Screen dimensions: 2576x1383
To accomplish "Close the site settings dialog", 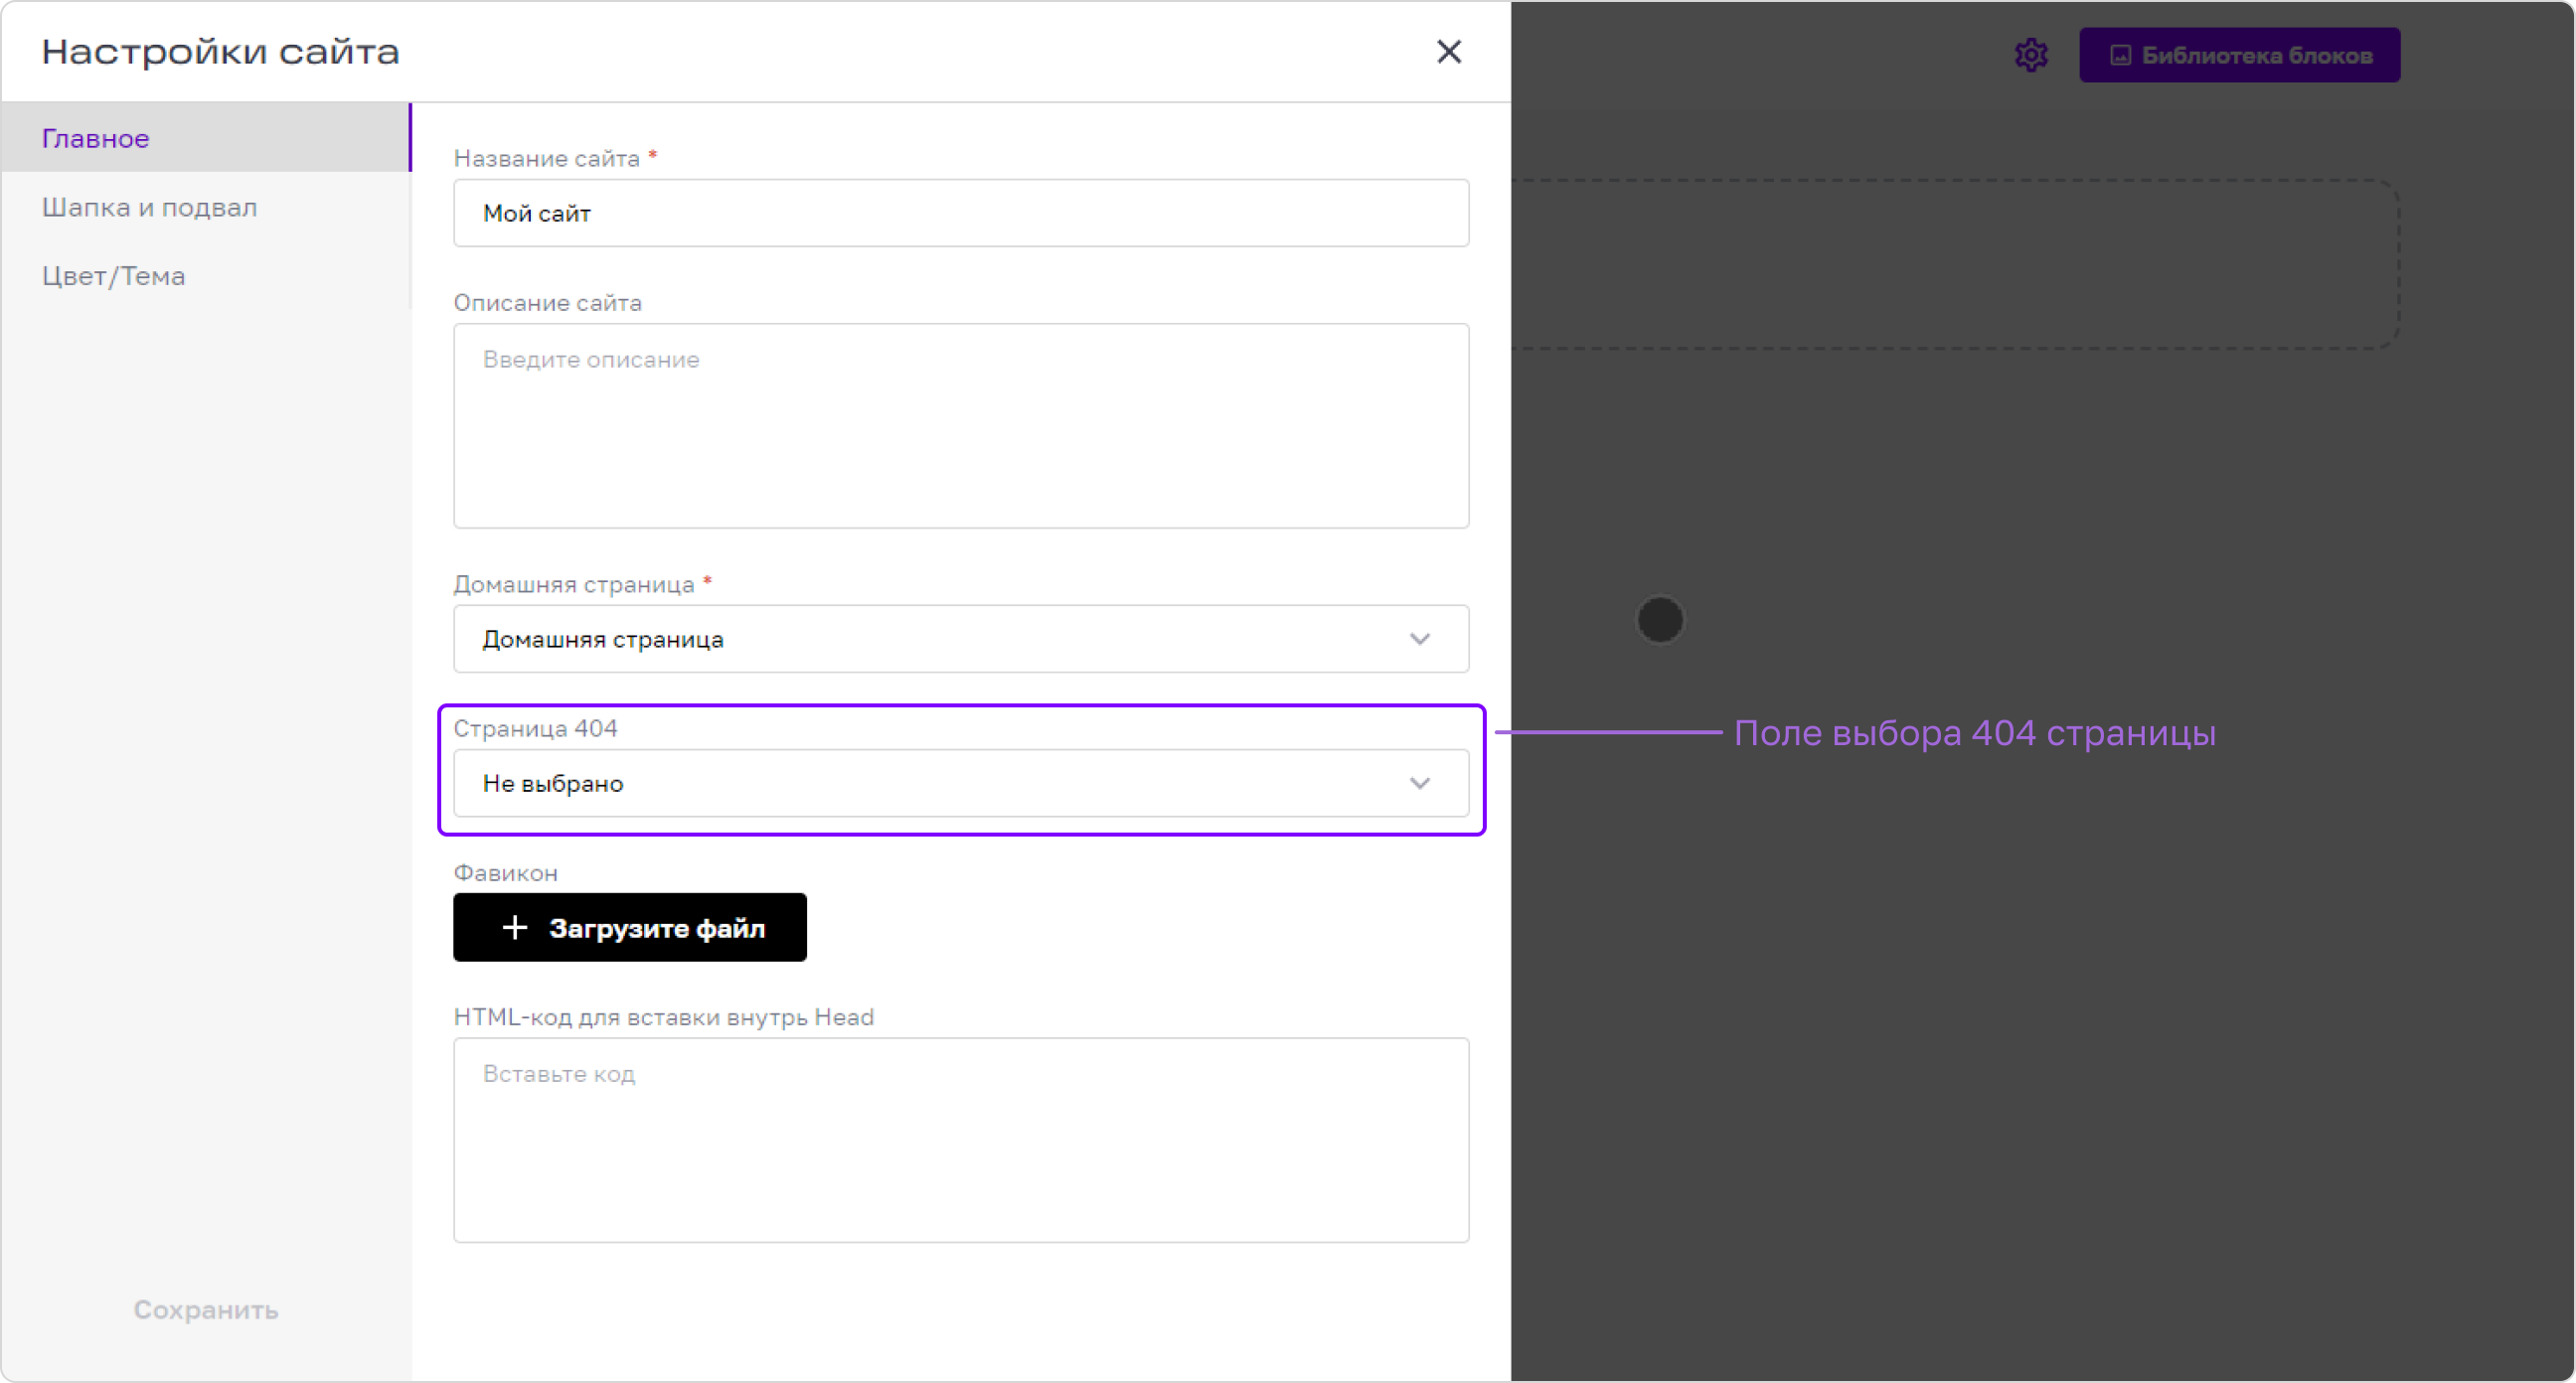I will point(1448,51).
